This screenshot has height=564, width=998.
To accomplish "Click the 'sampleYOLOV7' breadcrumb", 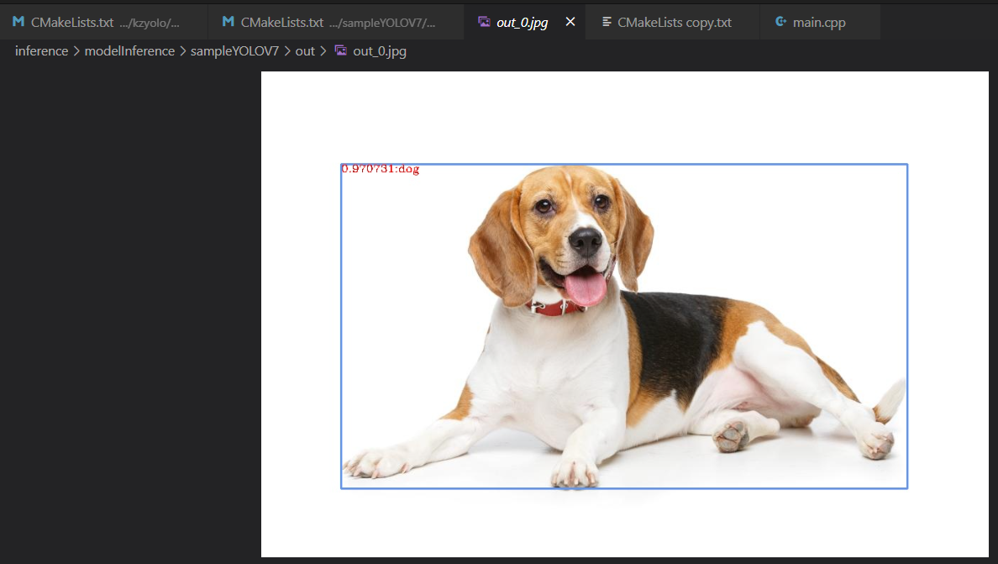I will [235, 51].
